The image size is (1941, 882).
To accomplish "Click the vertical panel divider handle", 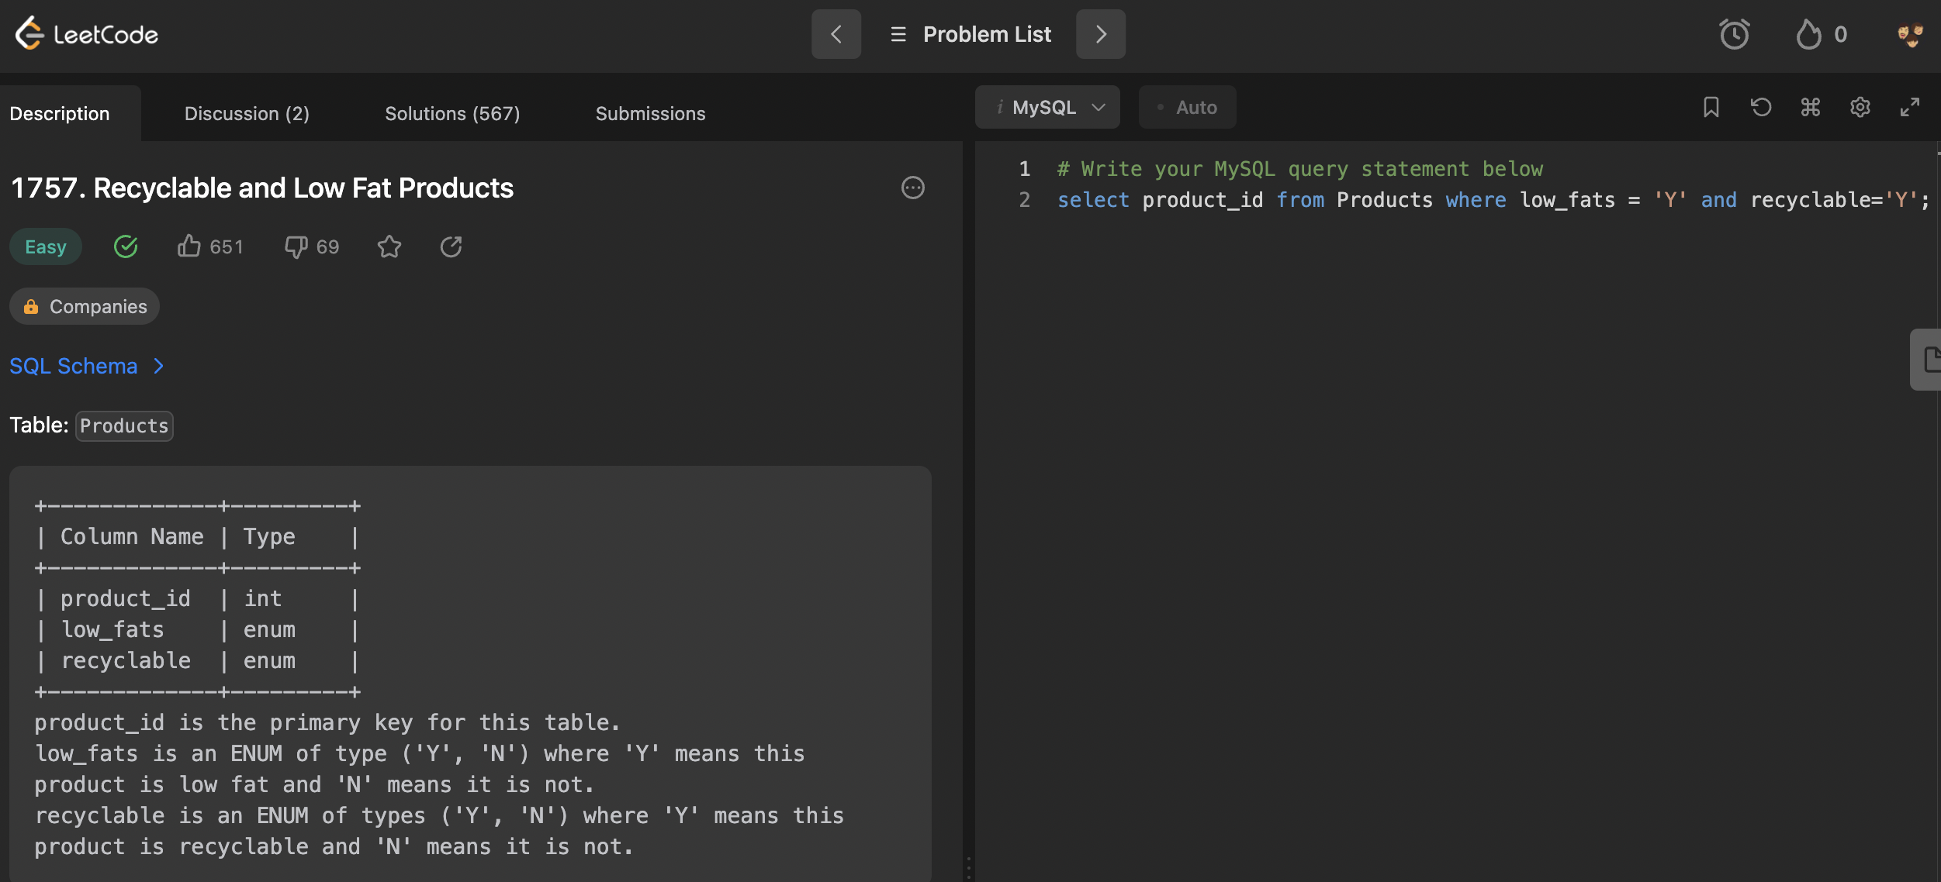I will point(968,866).
